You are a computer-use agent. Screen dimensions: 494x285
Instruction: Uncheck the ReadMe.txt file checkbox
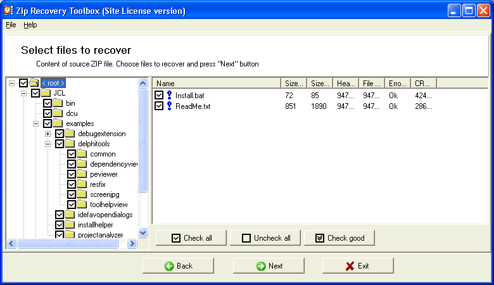(159, 106)
